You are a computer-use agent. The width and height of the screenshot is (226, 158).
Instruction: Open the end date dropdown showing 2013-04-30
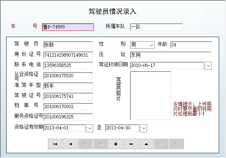click(x=144, y=128)
